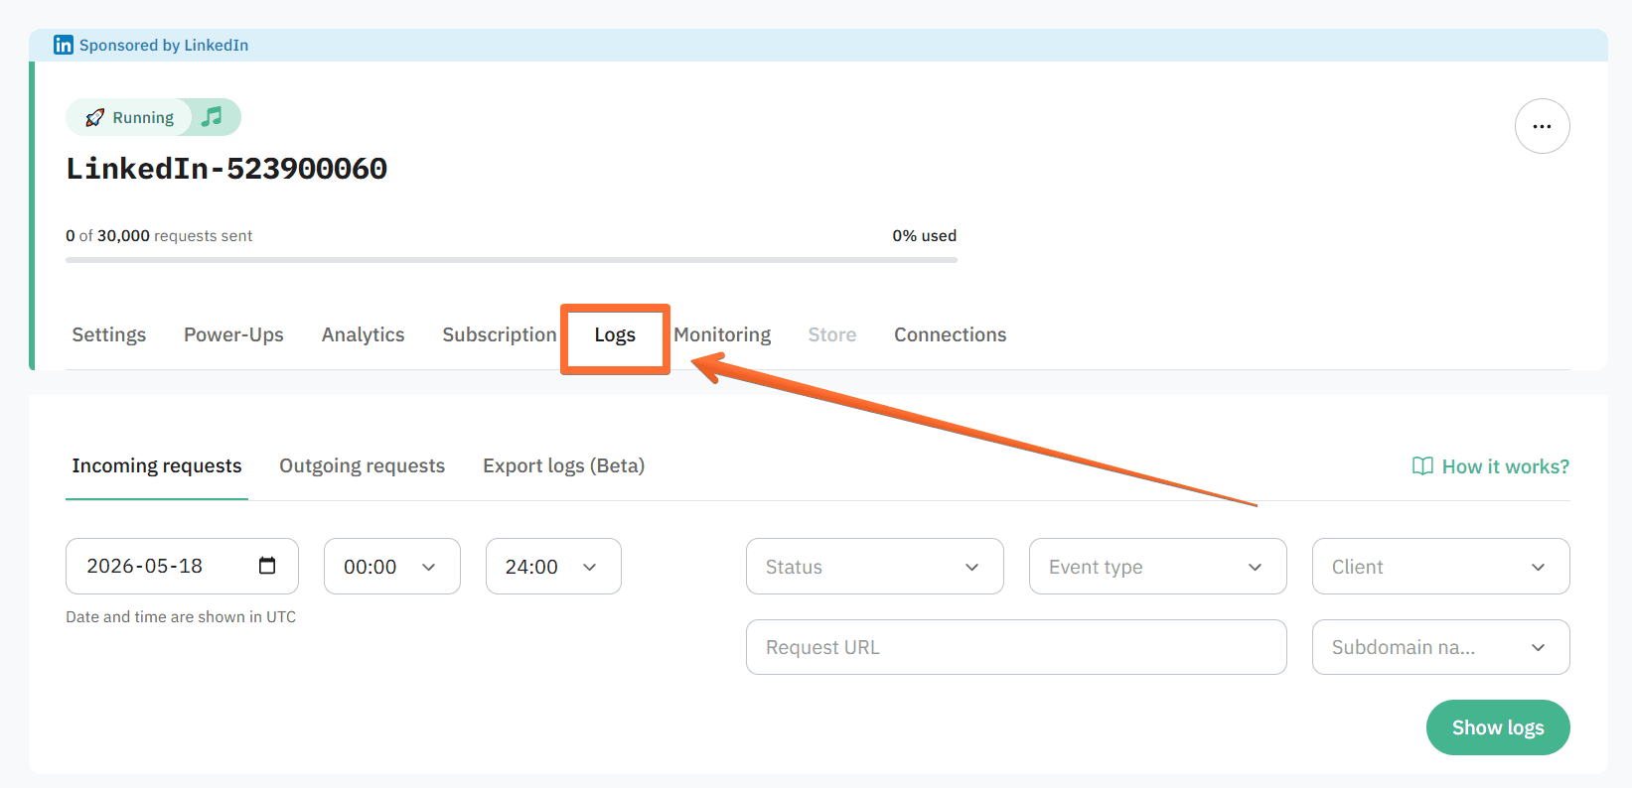Expand the 24:00 end time dropdown
Viewport: 1632px width, 788px height.
553,567
